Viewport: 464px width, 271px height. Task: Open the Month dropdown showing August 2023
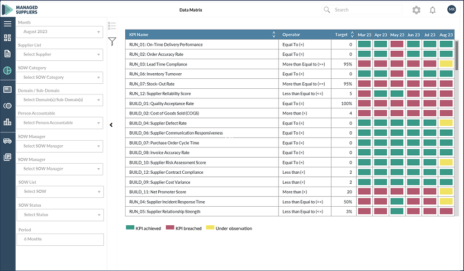click(60, 32)
